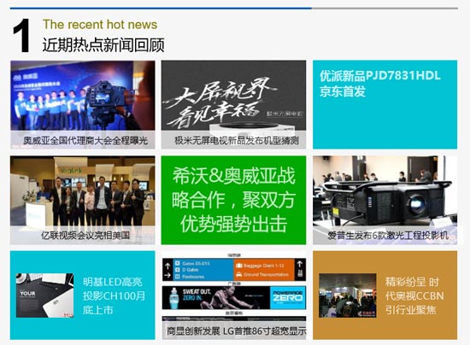The height and width of the screenshot is (345, 470).
Task: Click the 优派新品PJD7831HDL 京东首发 tile
Action: 385,104
